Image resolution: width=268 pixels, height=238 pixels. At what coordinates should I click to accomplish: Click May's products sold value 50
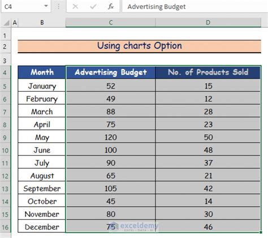point(208,137)
